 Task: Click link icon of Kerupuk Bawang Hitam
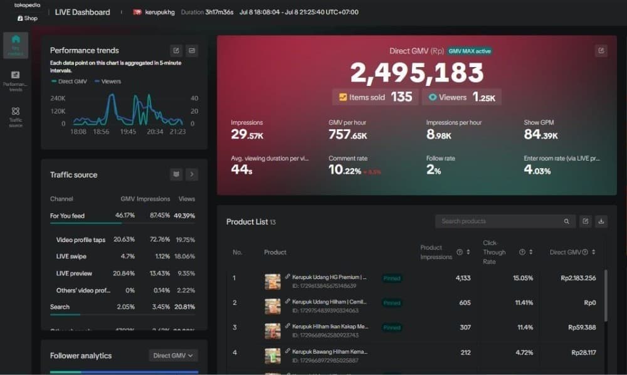point(288,351)
